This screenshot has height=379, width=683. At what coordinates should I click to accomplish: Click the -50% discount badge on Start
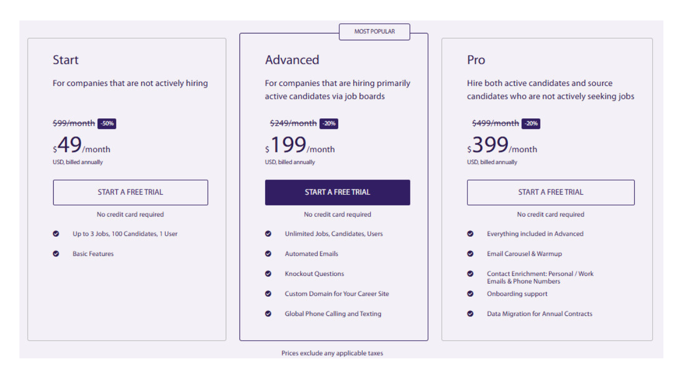107,124
